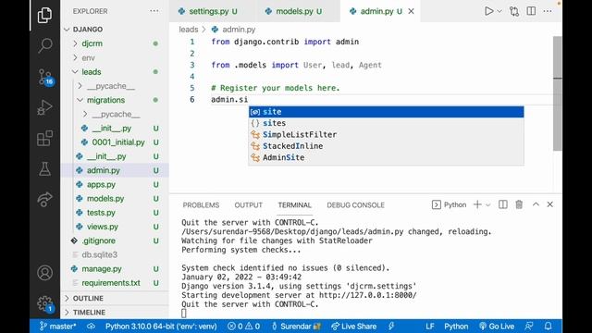Image resolution: width=592 pixels, height=333 pixels.
Task: Click Live Share in status bar
Action: pos(353,327)
